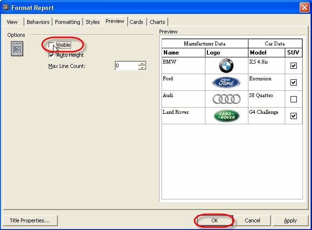
Task: Open Title Properties dialog
Action: pos(30,220)
